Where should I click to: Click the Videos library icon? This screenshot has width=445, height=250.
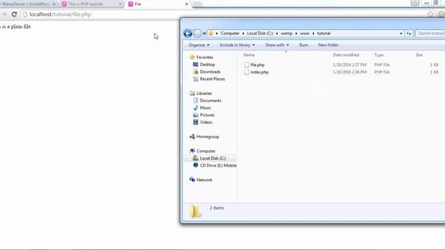(195, 122)
